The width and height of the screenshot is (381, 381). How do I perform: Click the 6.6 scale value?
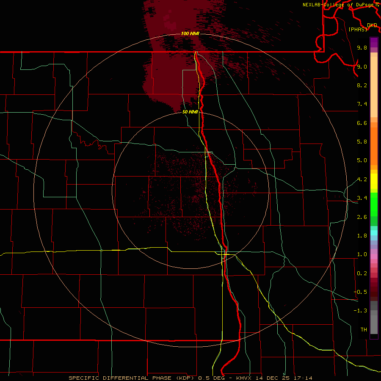pos(362,123)
